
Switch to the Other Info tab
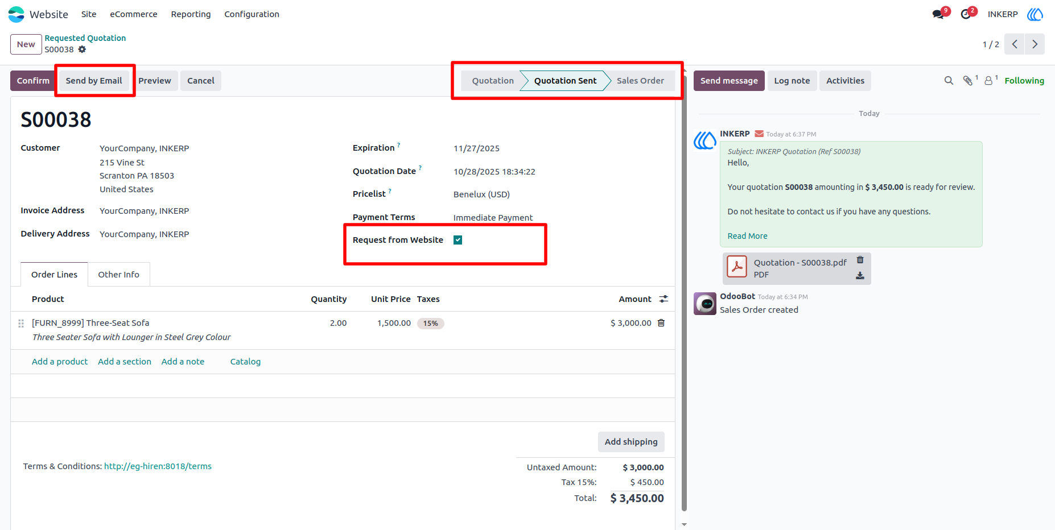(119, 275)
